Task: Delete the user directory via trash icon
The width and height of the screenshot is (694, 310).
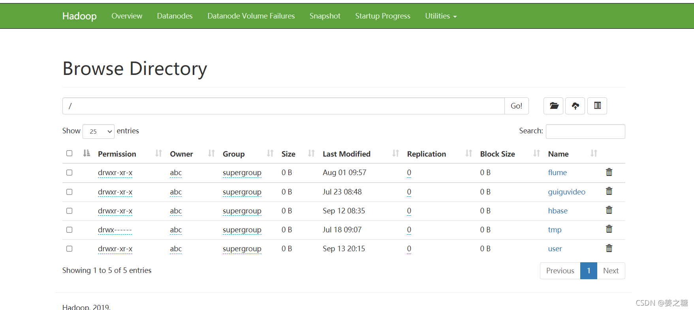Action: click(x=609, y=248)
